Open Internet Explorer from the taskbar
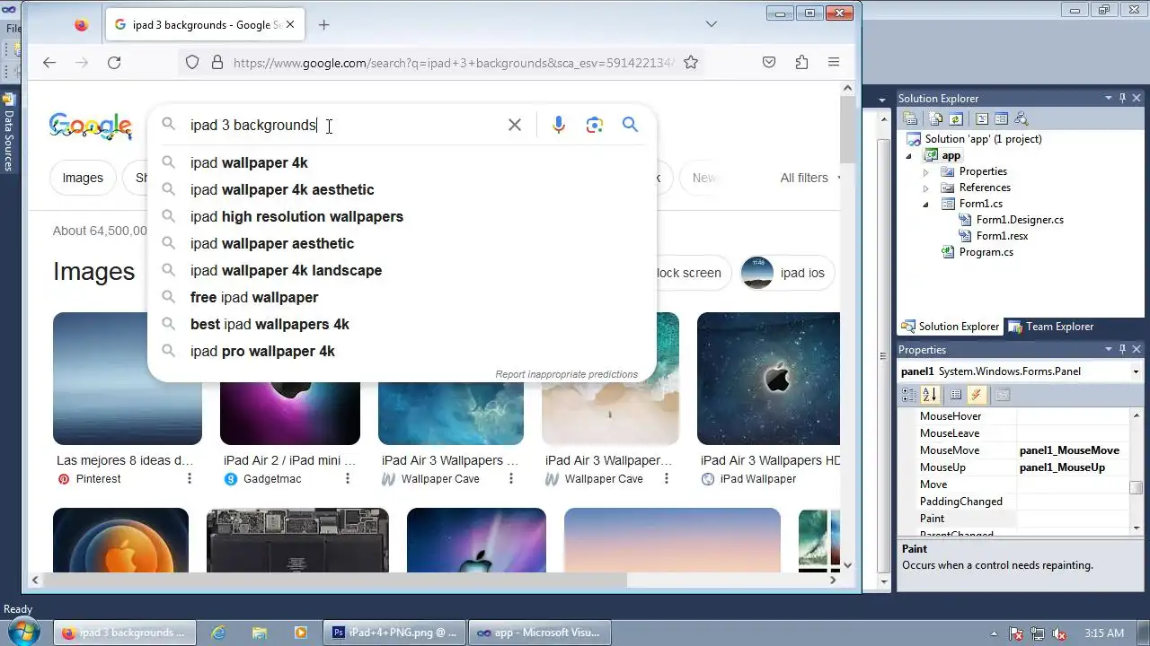Image resolution: width=1150 pixels, height=646 pixels. pyautogui.click(x=218, y=633)
